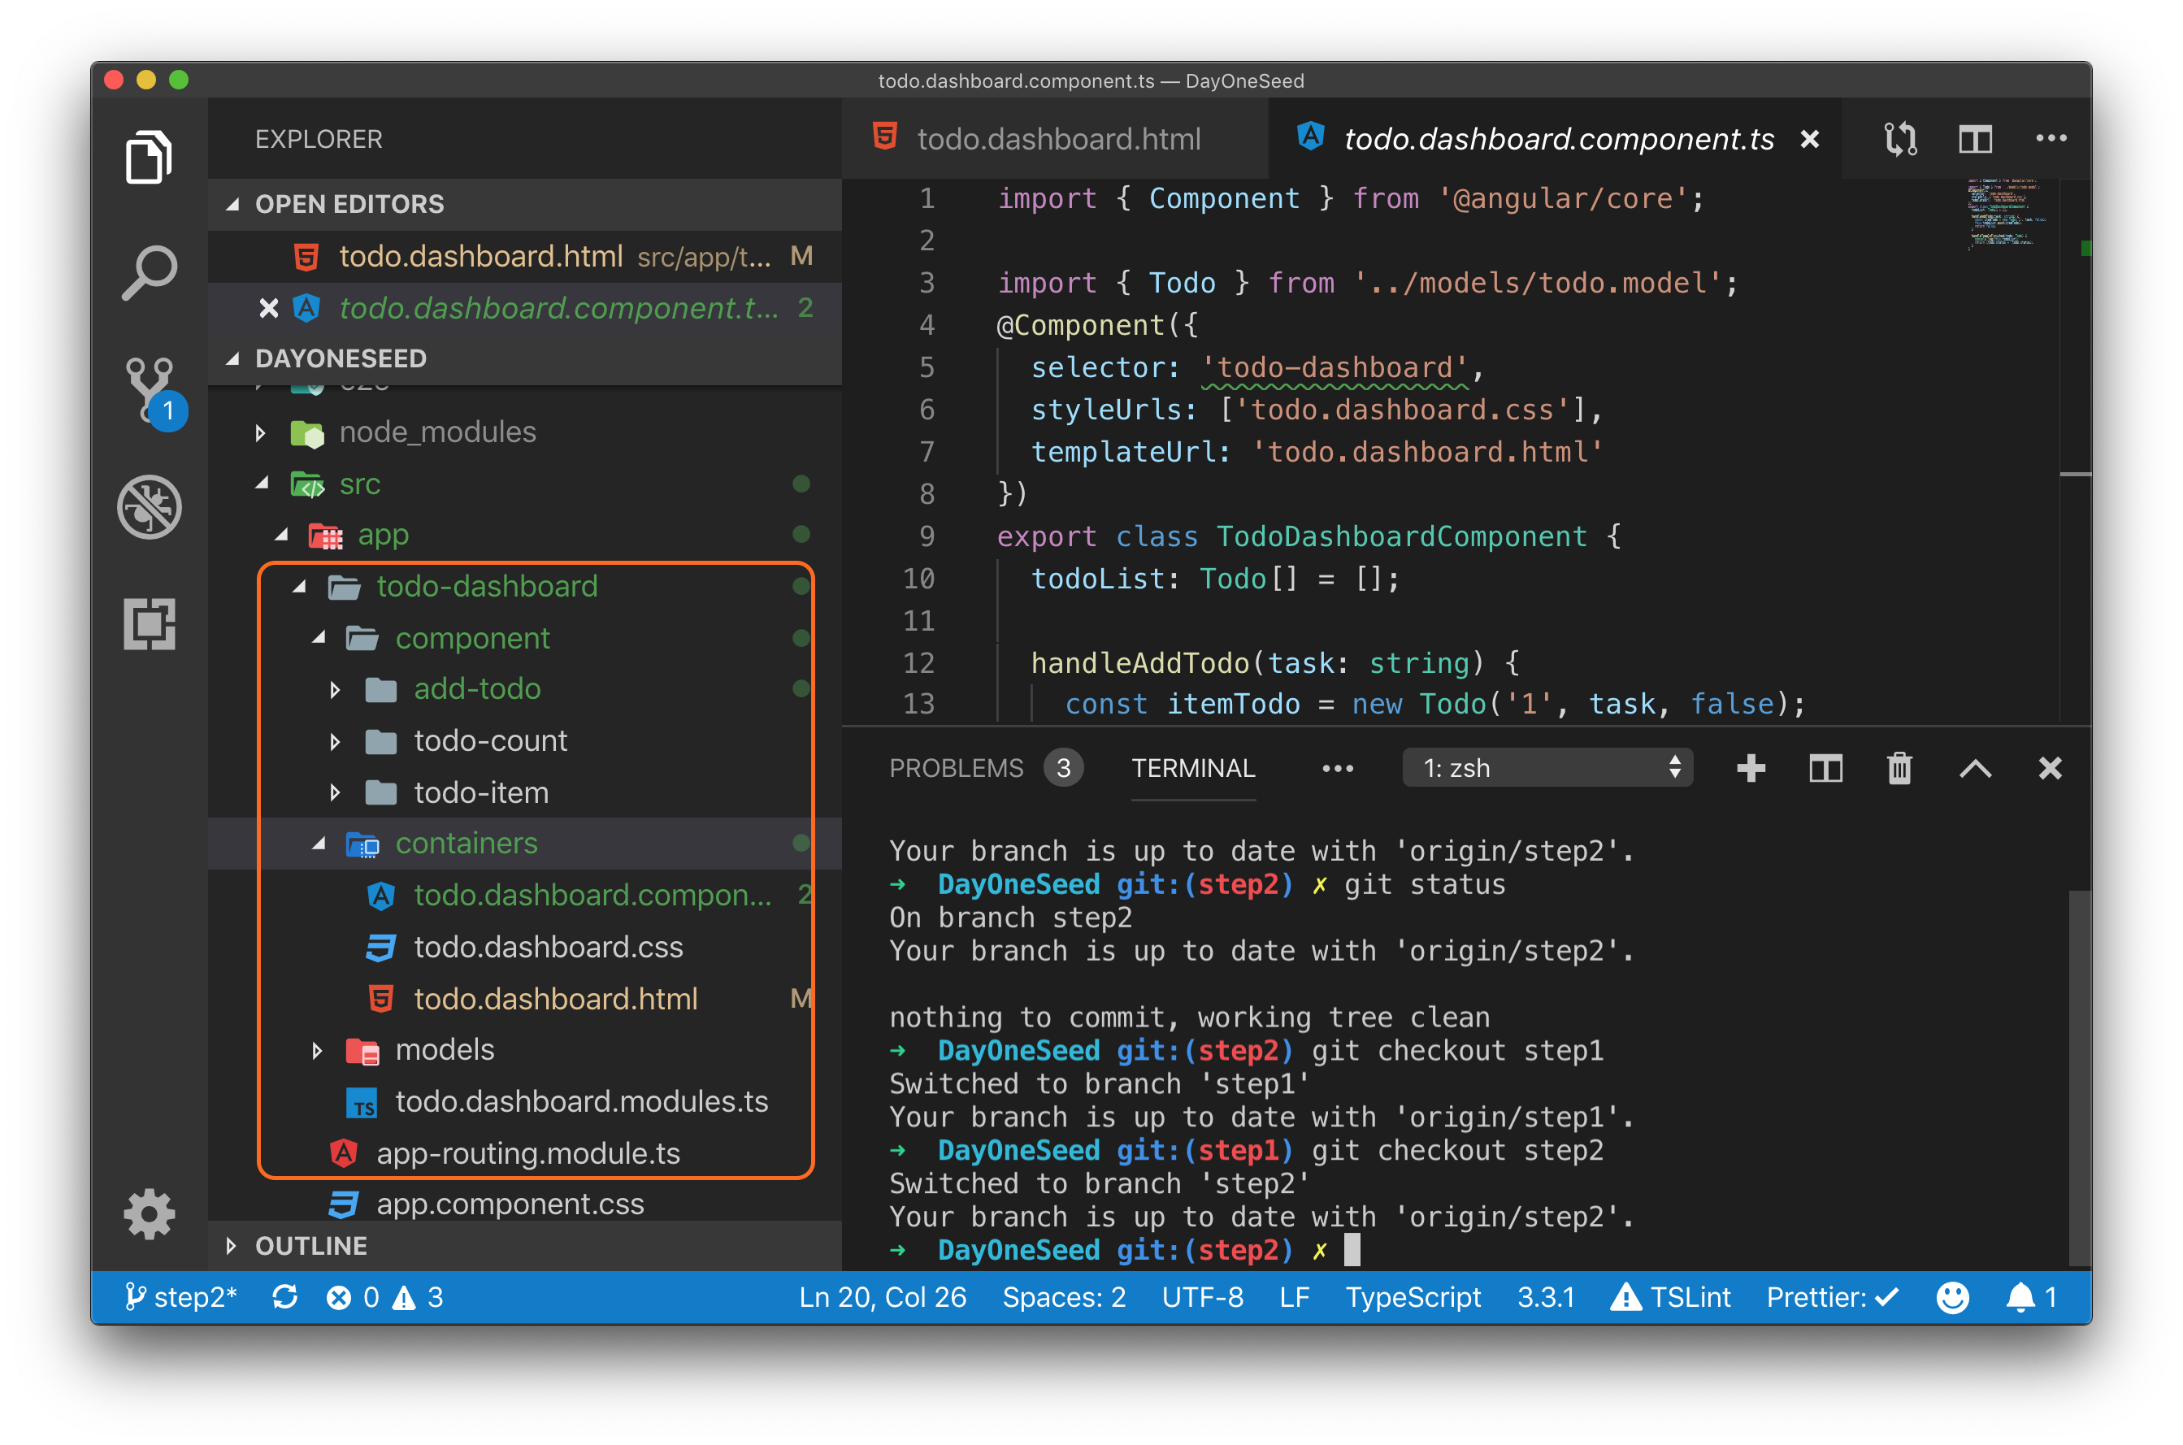Close the todo.dashboard.component.ts tab

[1809, 139]
